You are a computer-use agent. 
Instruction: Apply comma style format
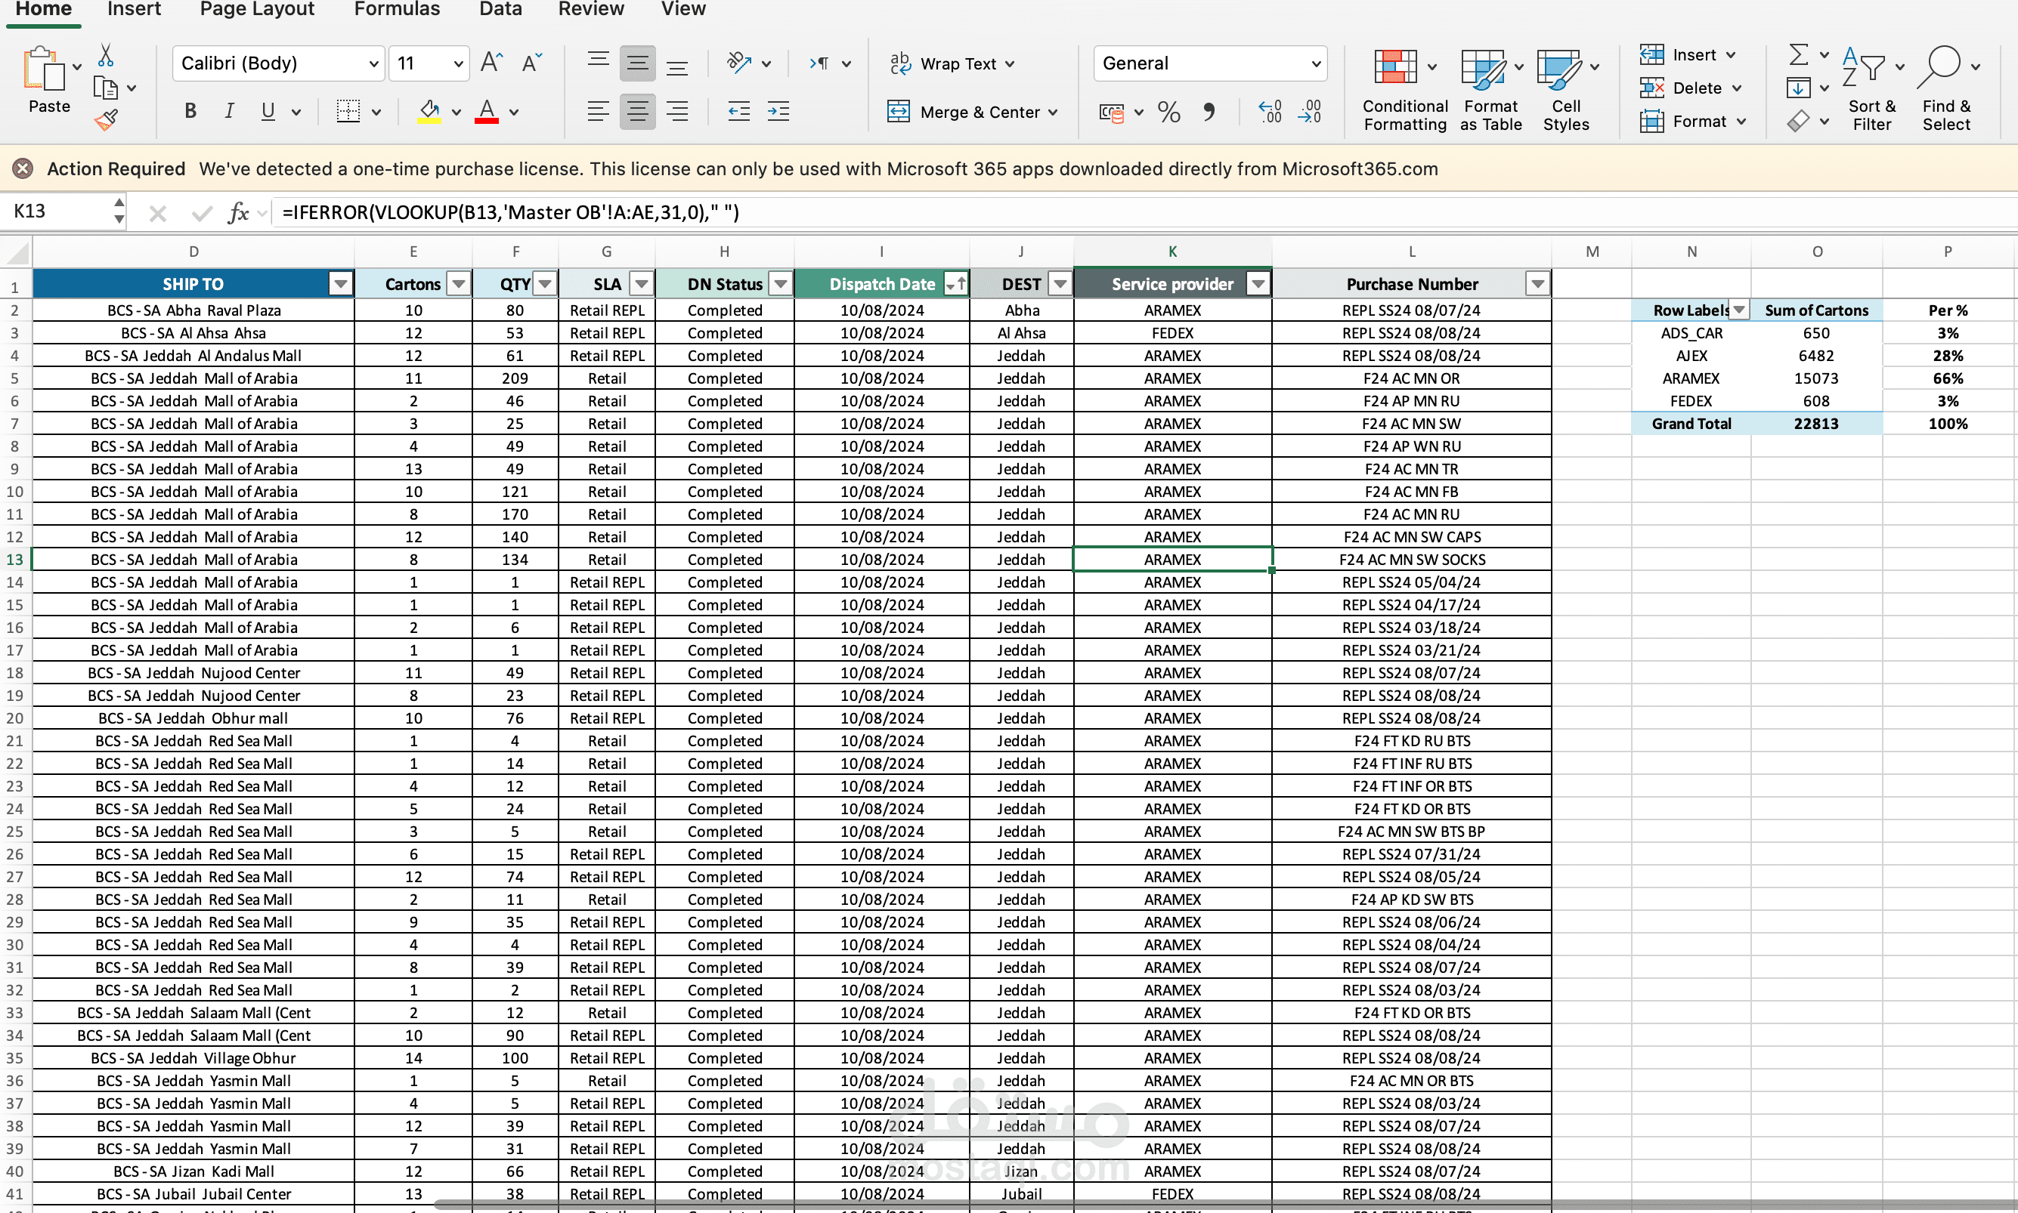(x=1209, y=112)
